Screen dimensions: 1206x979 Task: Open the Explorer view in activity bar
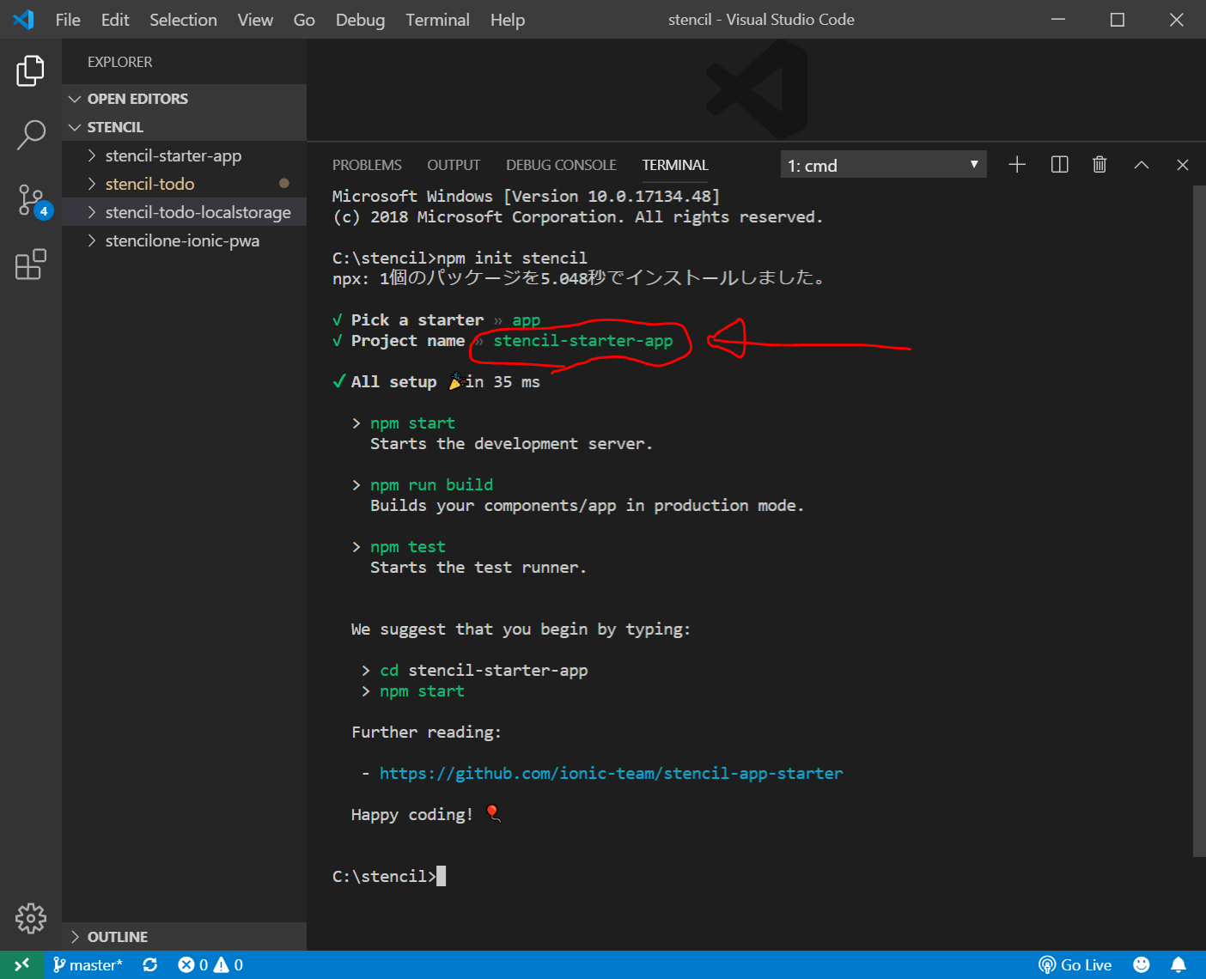(x=30, y=70)
